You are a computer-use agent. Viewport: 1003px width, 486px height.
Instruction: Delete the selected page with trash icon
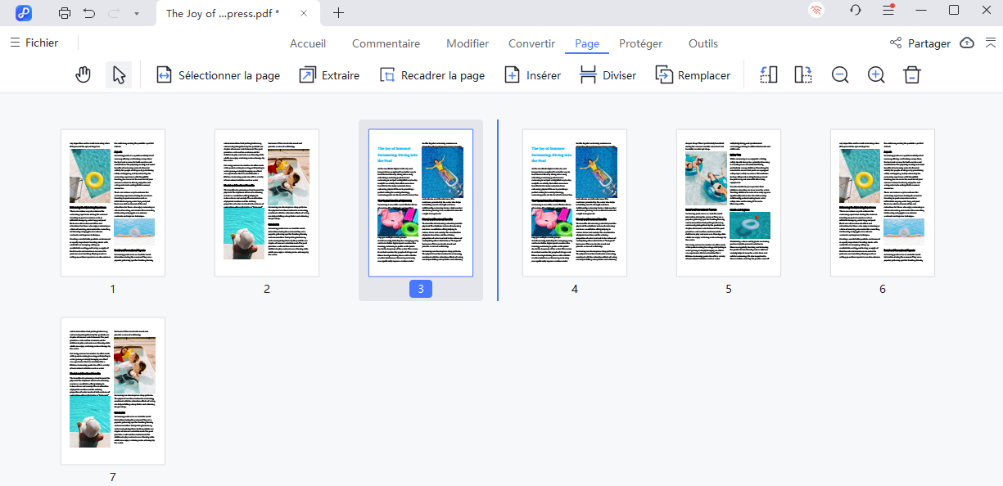[x=912, y=75]
